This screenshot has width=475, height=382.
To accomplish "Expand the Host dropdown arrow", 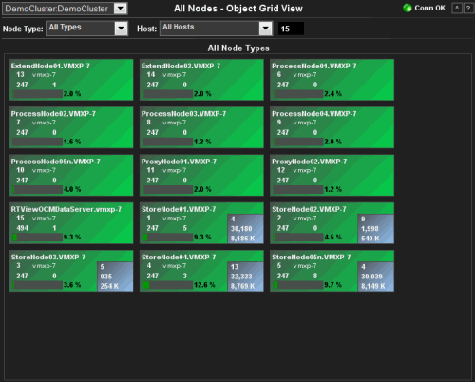I will [265, 29].
